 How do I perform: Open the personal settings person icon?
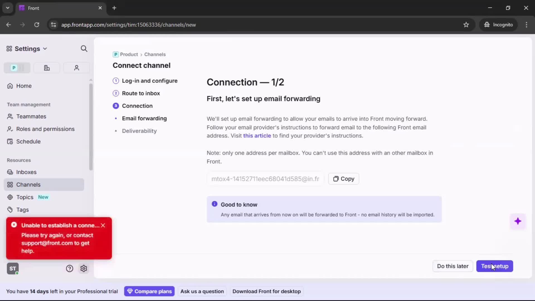[76, 68]
